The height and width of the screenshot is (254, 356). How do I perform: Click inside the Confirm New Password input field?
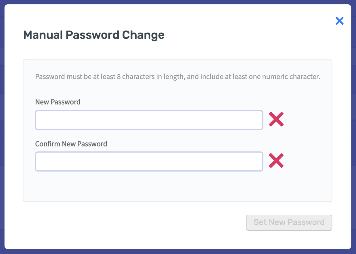tap(149, 161)
